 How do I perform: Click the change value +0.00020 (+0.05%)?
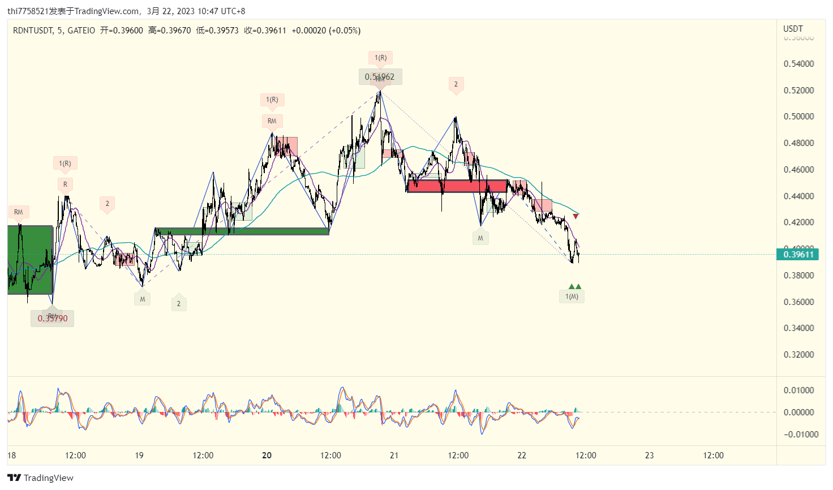tap(326, 31)
